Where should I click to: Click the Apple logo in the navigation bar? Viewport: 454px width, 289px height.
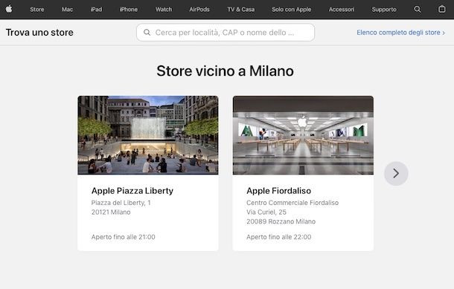[9, 9]
